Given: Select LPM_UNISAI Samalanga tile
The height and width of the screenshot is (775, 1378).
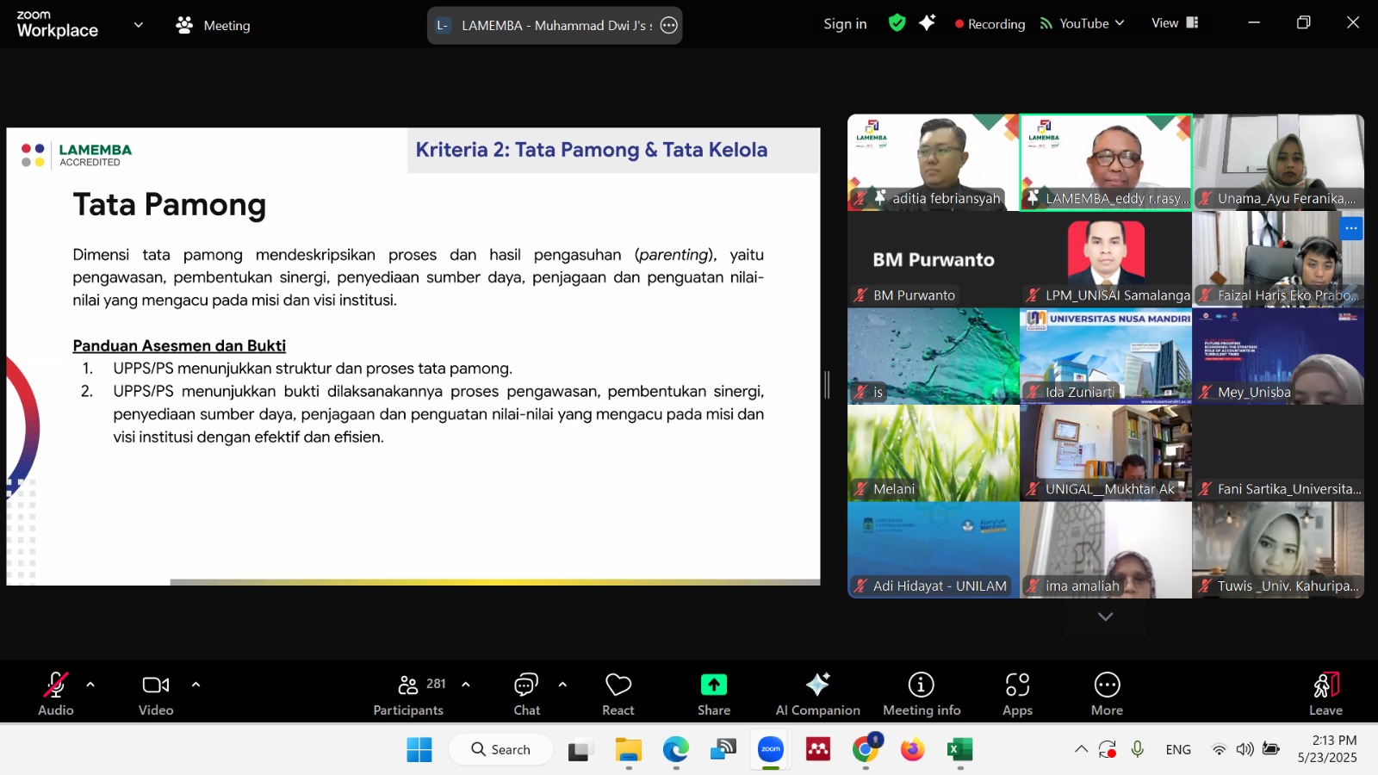Looking at the screenshot, I should pos(1106,259).
